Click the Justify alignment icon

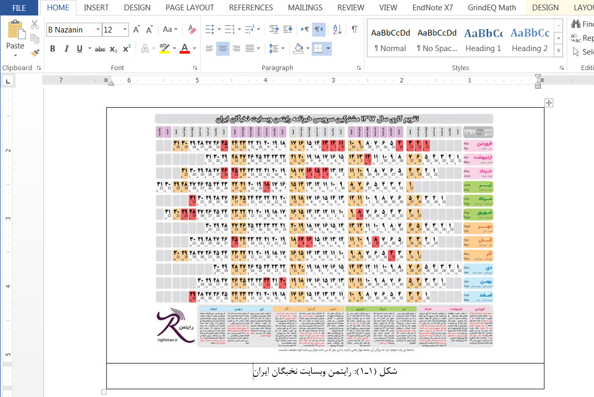coord(250,49)
